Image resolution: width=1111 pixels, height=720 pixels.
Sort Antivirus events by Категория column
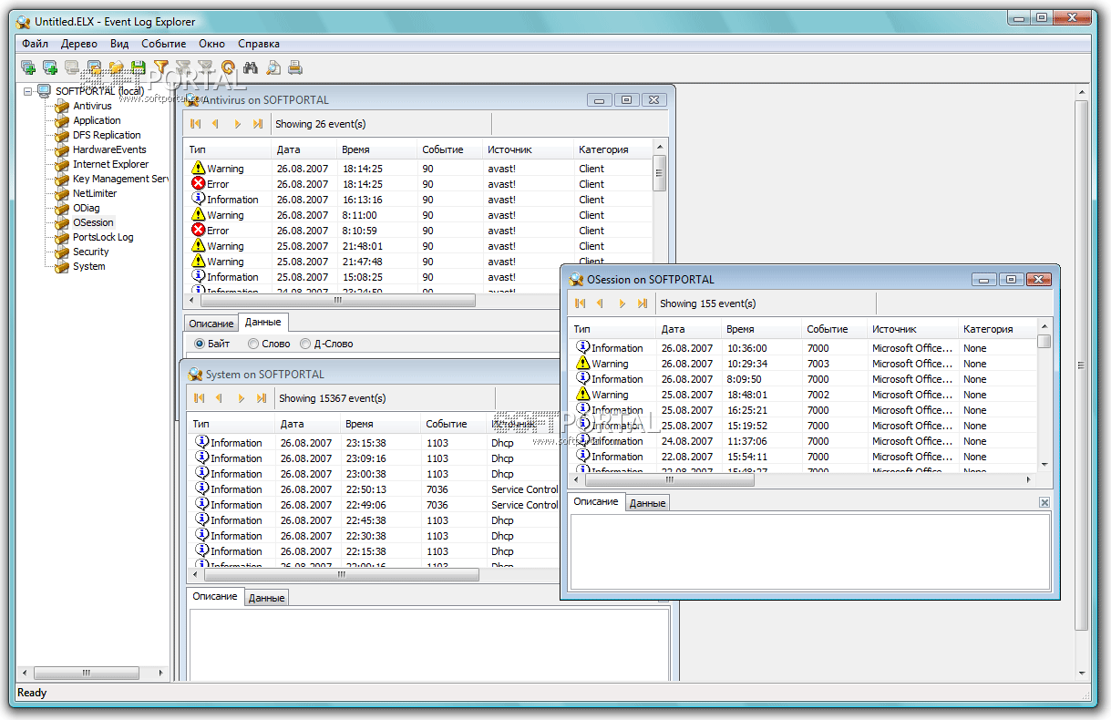click(613, 149)
